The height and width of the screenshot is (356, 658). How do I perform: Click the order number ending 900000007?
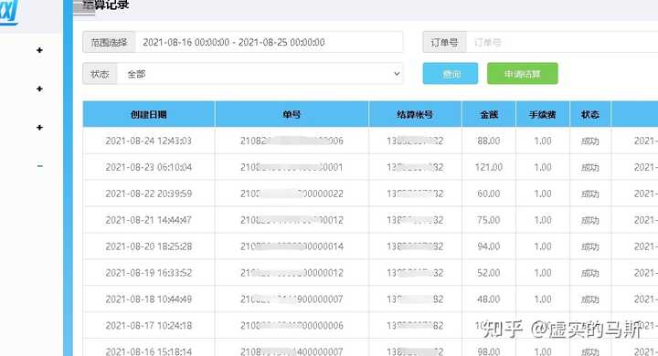point(292,299)
